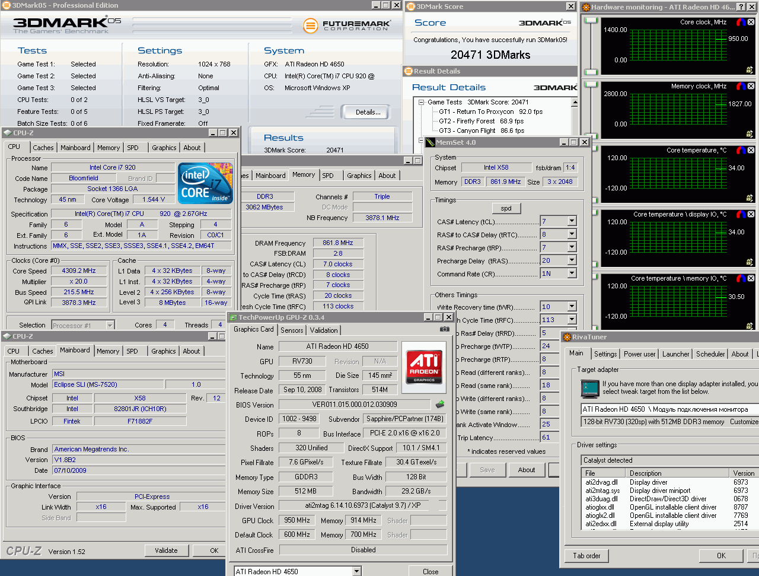Open the SPD tab in top CPU-Z window
This screenshot has height=576, width=759.
tap(133, 148)
